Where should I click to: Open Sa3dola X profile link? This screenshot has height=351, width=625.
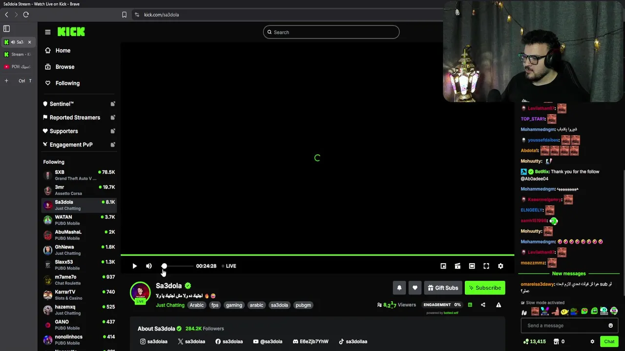pyautogui.click(x=191, y=342)
